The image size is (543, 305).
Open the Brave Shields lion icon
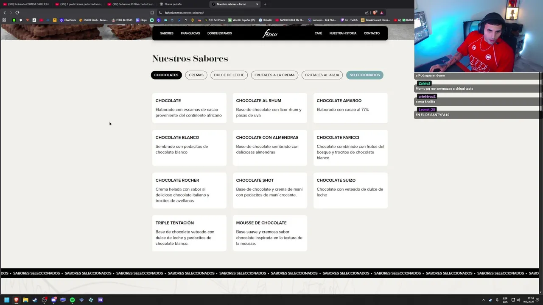pyautogui.click(x=375, y=13)
